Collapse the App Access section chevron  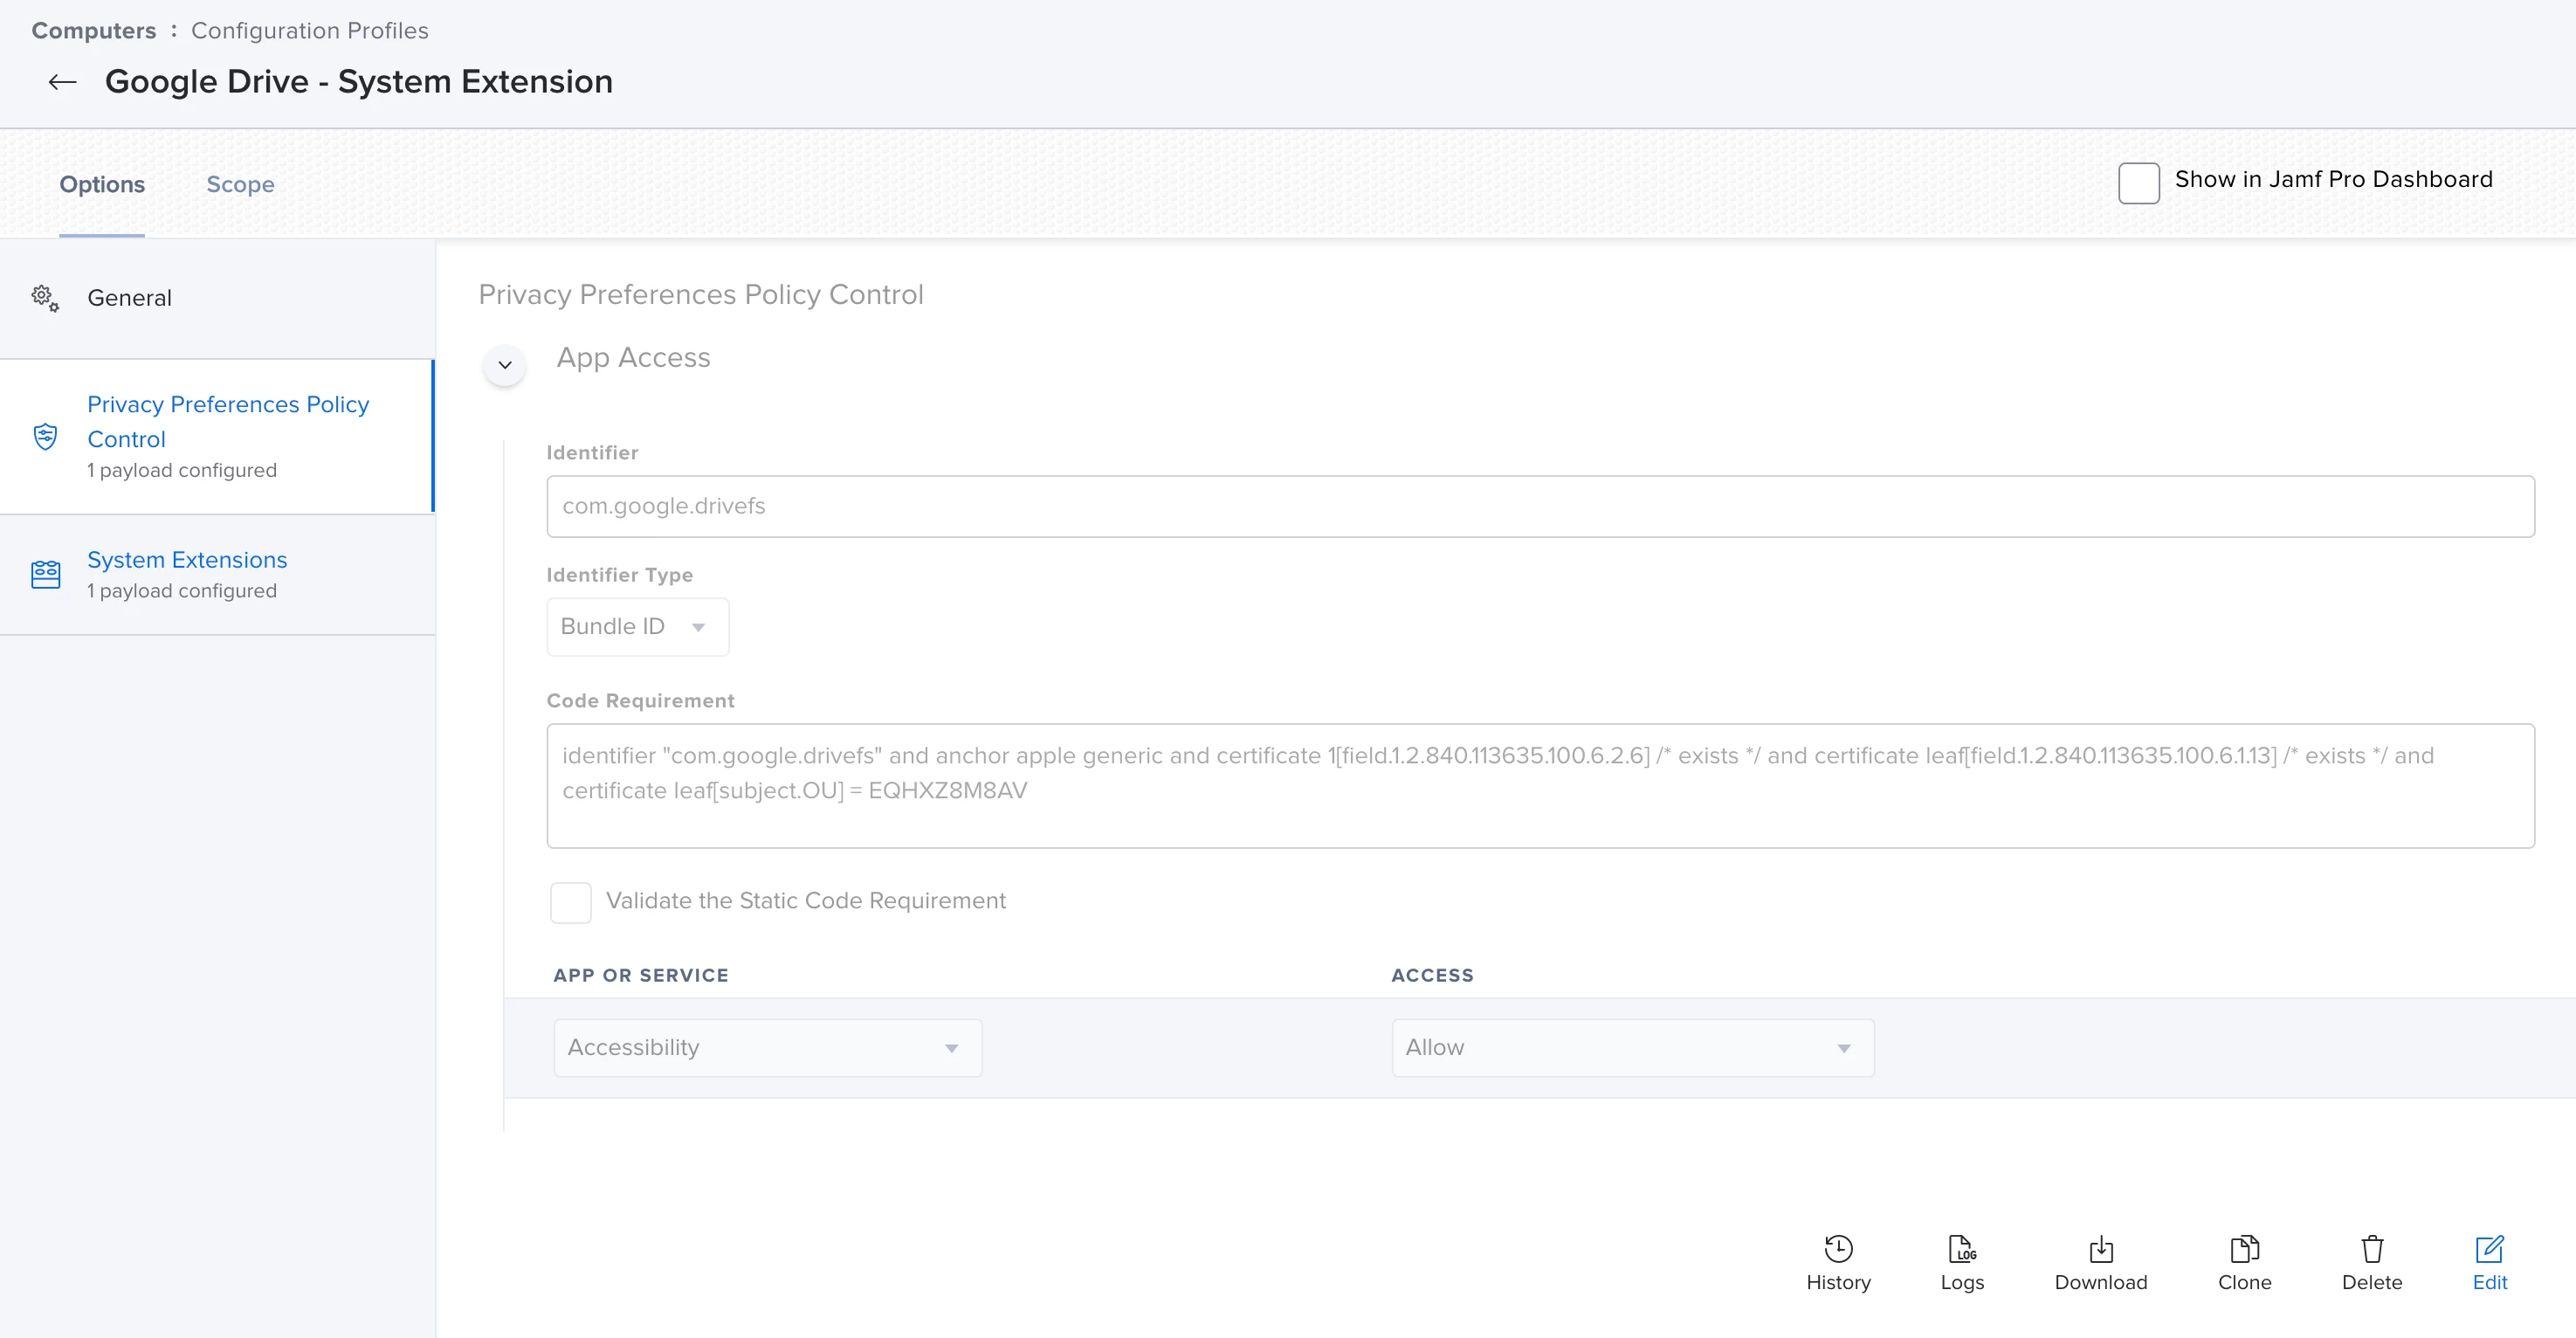[505, 365]
